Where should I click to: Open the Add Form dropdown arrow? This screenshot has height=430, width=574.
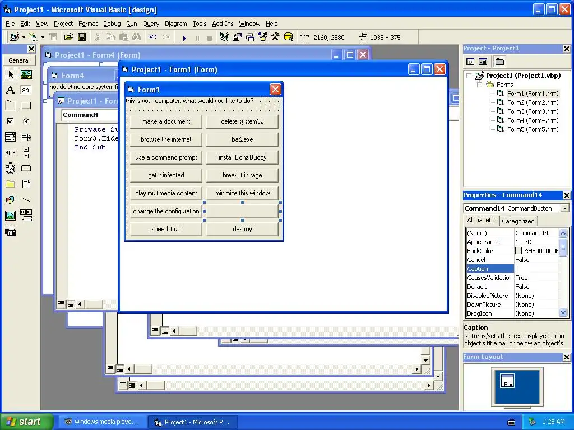click(43, 38)
